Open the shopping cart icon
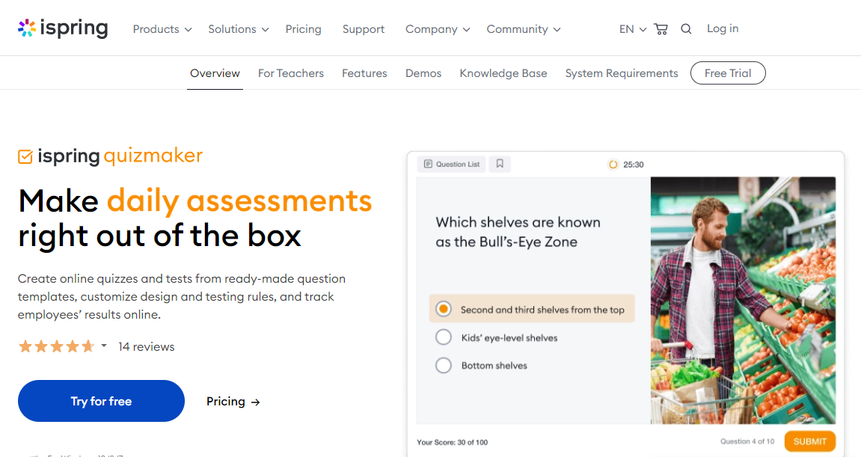The image size is (861, 457). click(661, 29)
